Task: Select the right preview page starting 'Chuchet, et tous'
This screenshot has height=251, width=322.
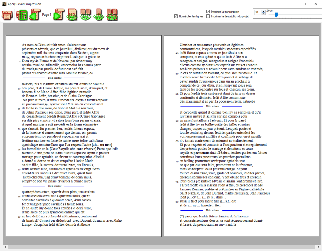Action: (x=241, y=136)
